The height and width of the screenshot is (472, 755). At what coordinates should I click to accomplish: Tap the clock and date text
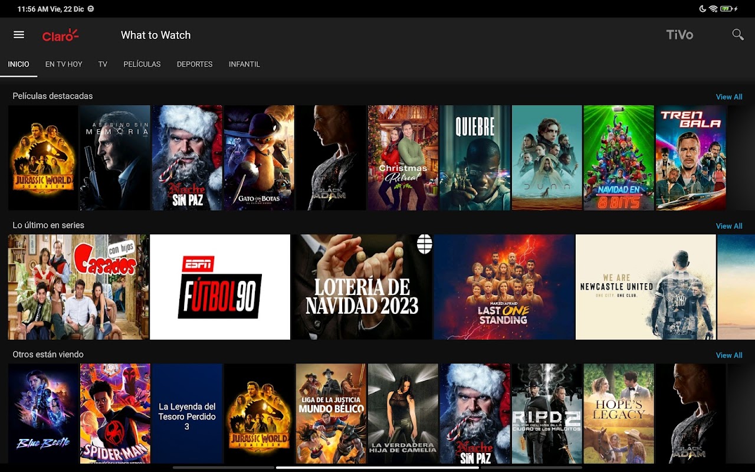(51, 9)
